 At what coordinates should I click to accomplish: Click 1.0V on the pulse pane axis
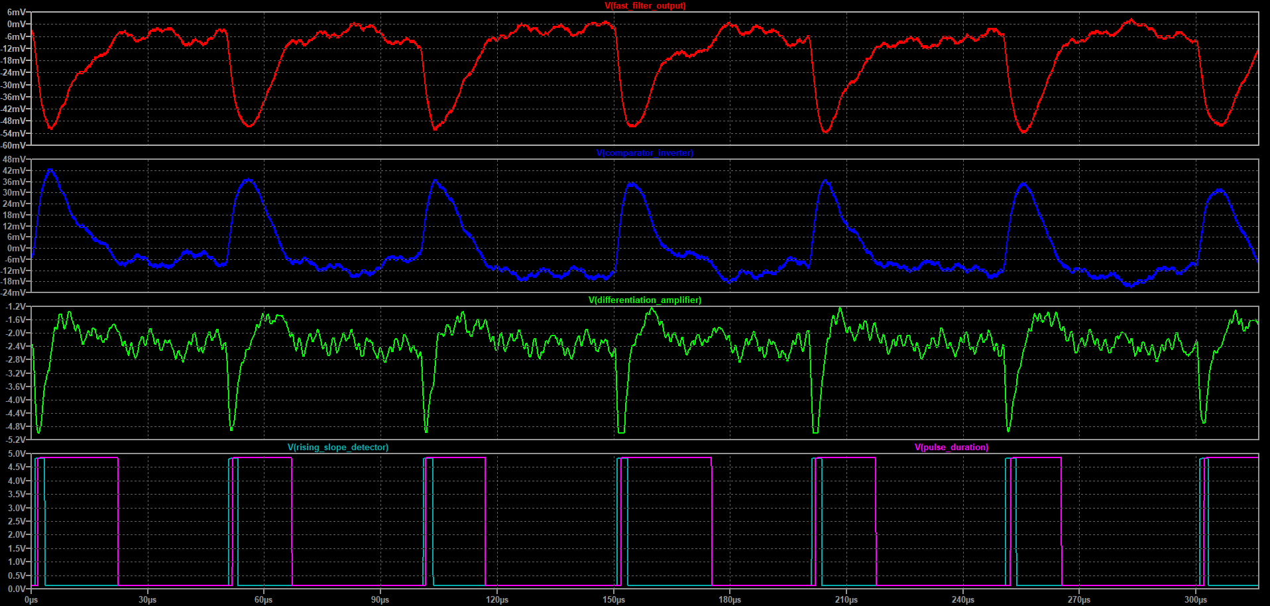[x=17, y=562]
